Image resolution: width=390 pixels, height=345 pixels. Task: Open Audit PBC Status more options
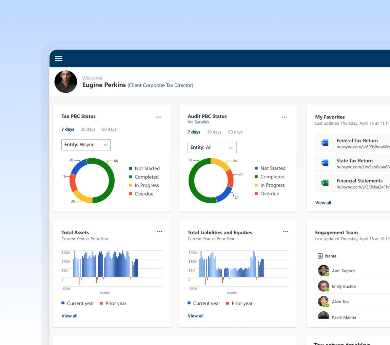[x=284, y=117]
